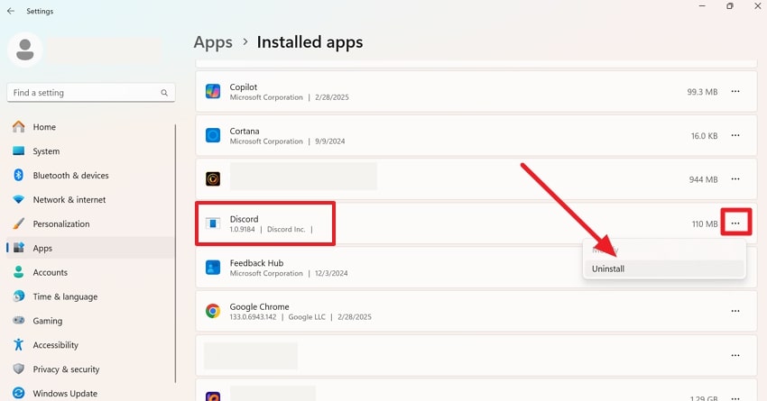This screenshot has width=767, height=401.
Task: Click the Copilot app icon
Action: click(213, 91)
